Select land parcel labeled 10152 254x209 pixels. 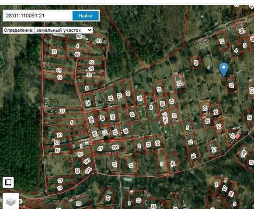point(165,118)
